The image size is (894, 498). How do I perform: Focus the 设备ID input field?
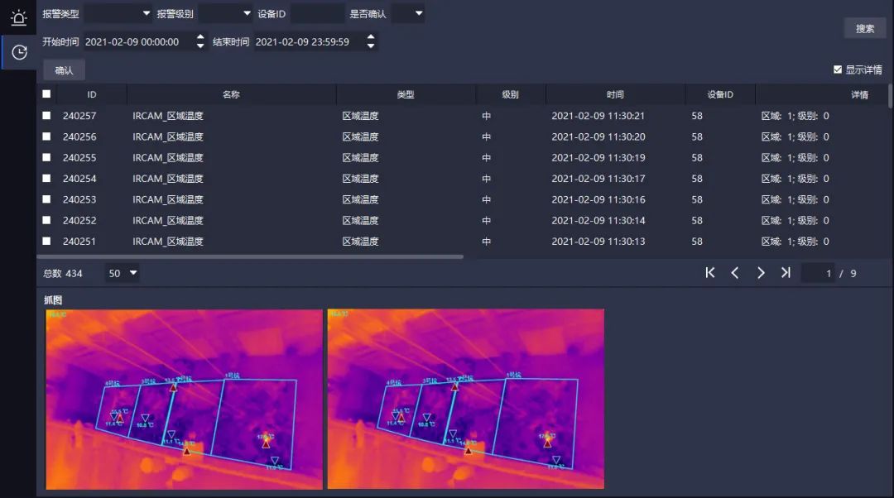point(317,14)
